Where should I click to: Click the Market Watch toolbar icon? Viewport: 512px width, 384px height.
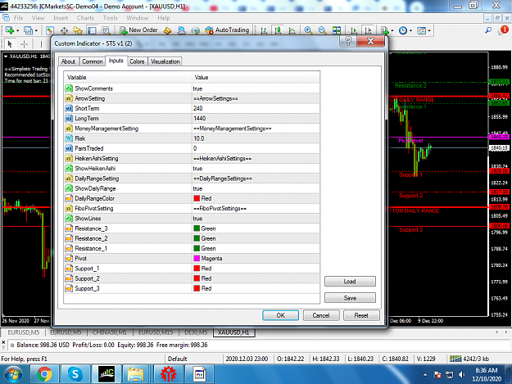point(50,30)
